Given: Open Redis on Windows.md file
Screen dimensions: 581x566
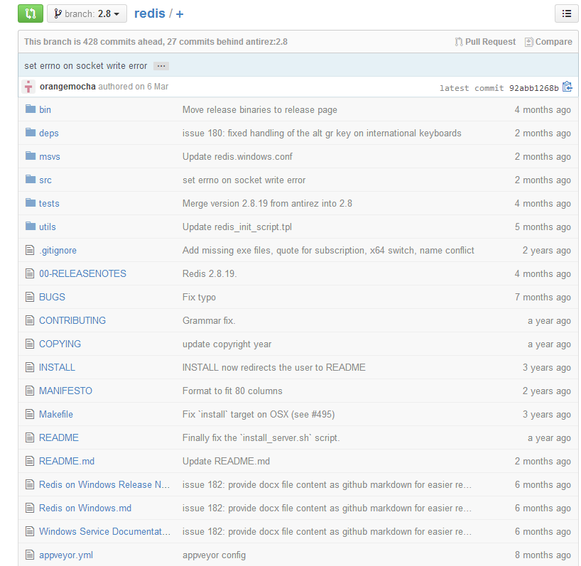Looking at the screenshot, I should [x=85, y=508].
